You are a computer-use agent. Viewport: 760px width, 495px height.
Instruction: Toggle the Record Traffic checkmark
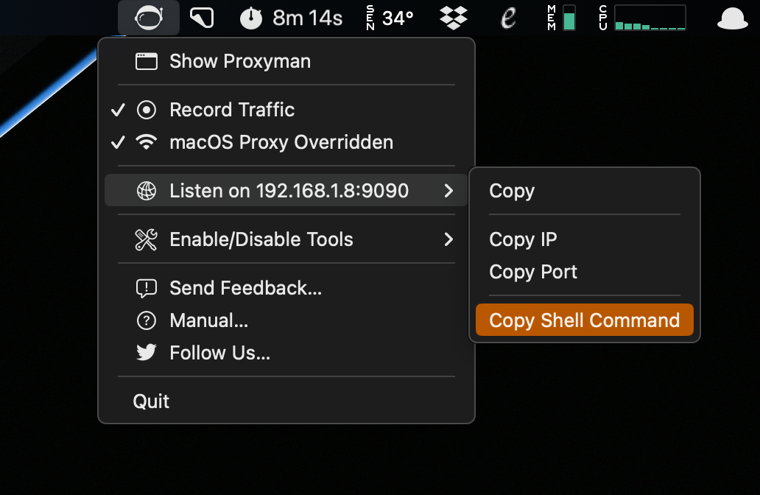point(118,110)
